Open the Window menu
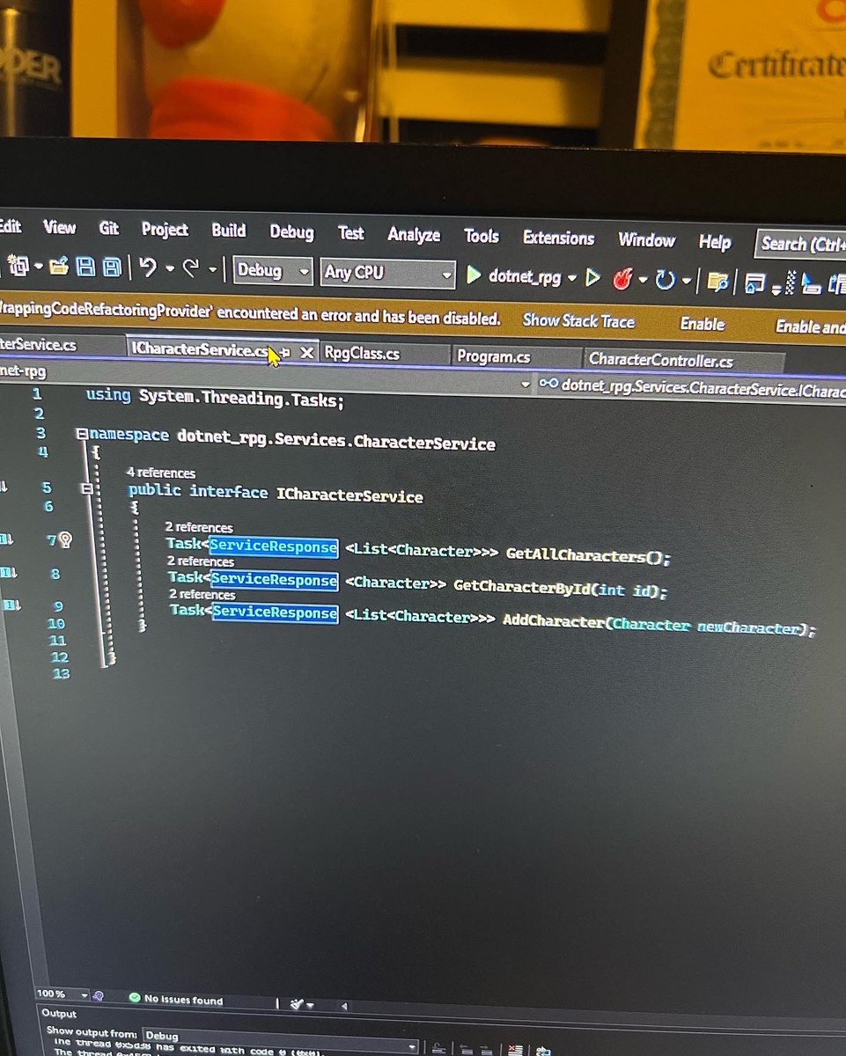The height and width of the screenshot is (1056, 846). [x=646, y=239]
